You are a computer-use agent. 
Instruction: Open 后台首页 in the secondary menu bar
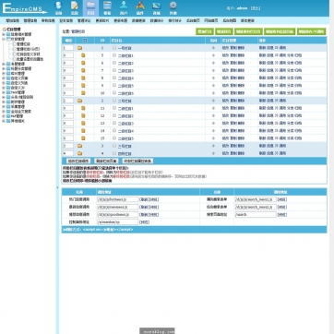pos(193,20)
